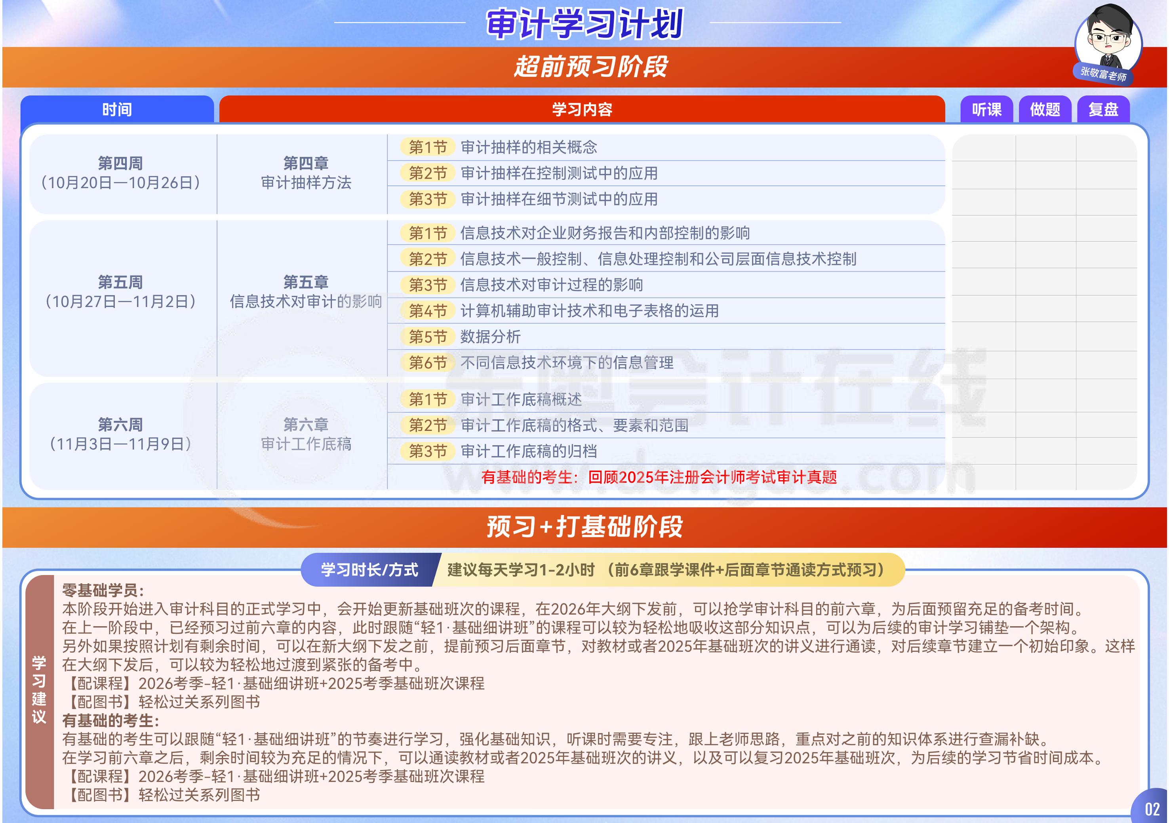Select the 第四周 date cell
1169x823 pixels.
(x=121, y=173)
